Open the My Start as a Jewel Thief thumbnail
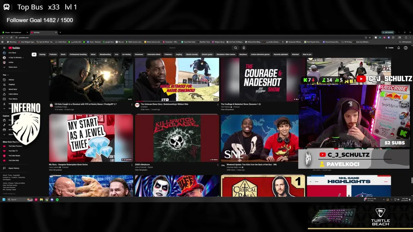413x232 pixels. (91, 138)
